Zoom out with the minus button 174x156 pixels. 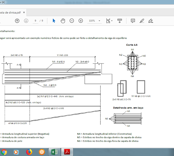(x=72, y=21)
